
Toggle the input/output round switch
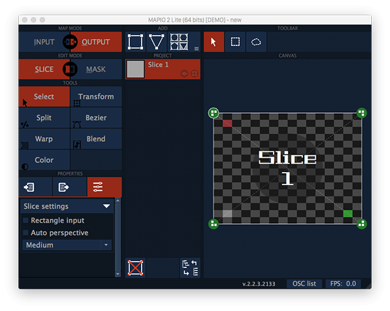(70, 42)
